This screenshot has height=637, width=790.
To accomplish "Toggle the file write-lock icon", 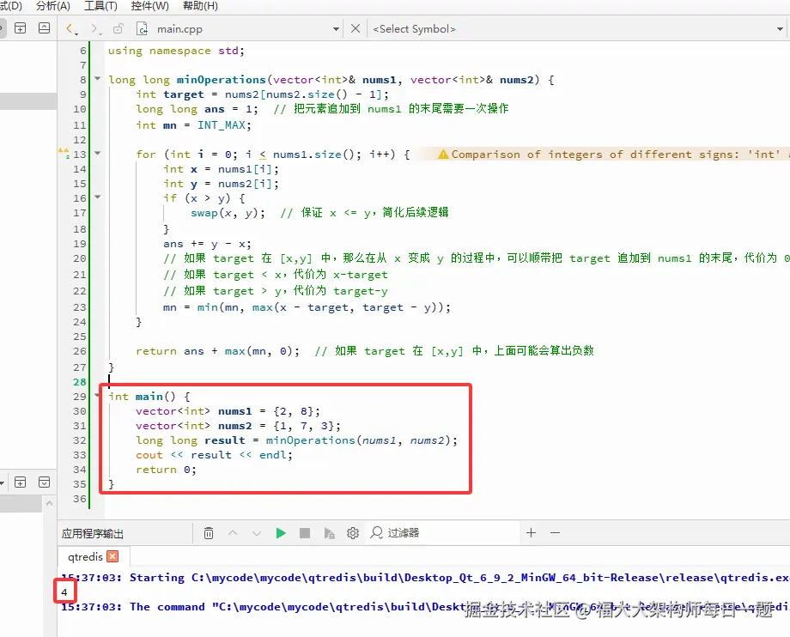I will point(118,28).
